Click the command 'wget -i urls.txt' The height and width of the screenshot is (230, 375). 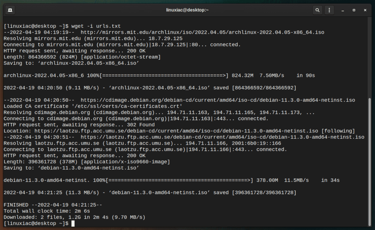click(x=96, y=26)
